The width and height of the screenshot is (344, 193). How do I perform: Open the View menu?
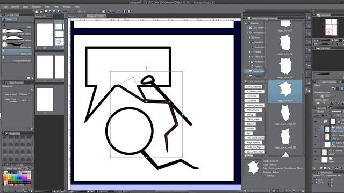tap(47, 6)
